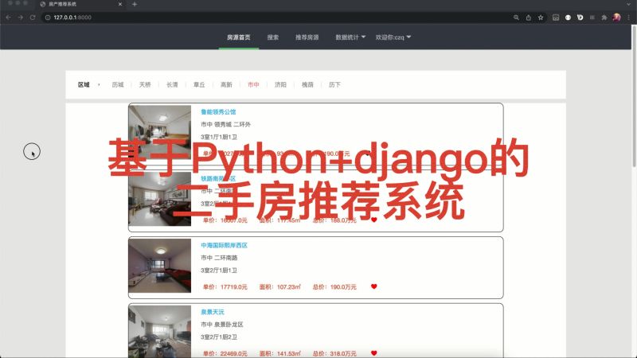Click the 市中 二环南路 address text
Screen dimensions: 637x358
coord(219,258)
